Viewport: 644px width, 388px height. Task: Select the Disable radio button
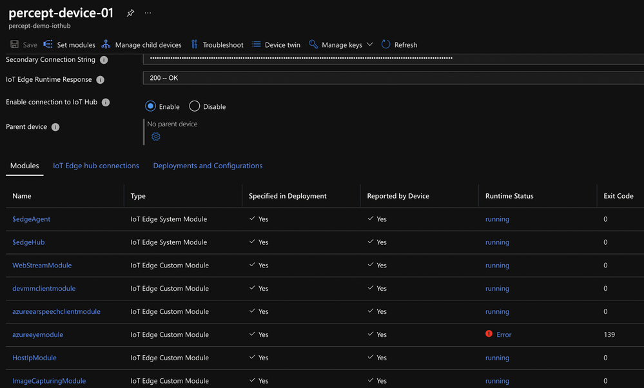pos(195,106)
